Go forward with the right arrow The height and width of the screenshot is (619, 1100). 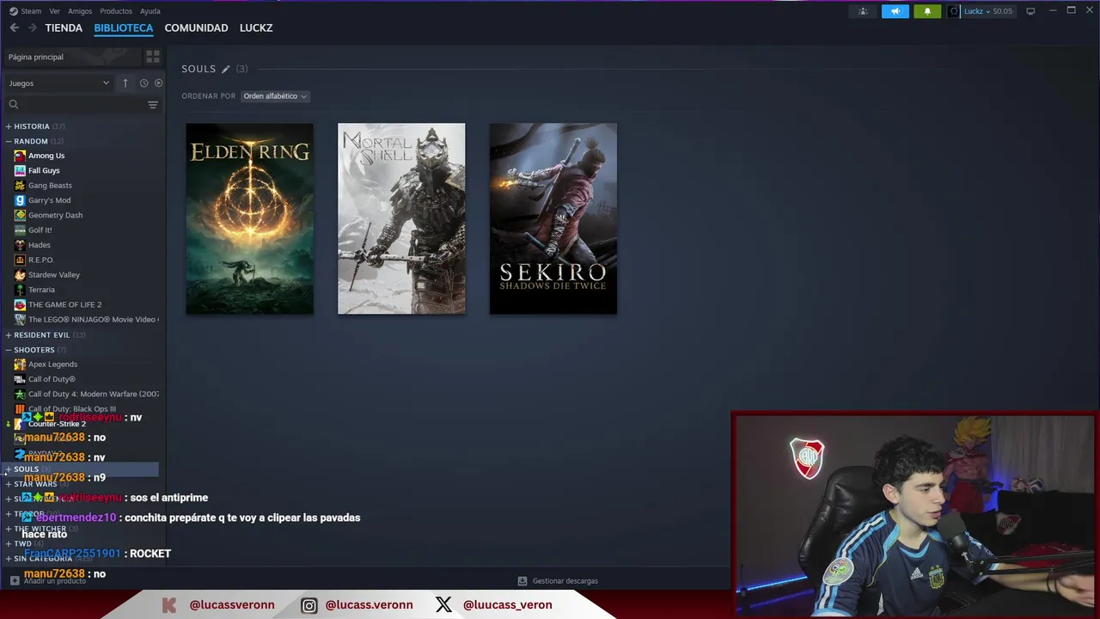tap(33, 28)
